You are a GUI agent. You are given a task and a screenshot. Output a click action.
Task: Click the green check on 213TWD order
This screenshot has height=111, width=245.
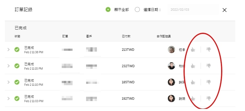[17, 49]
